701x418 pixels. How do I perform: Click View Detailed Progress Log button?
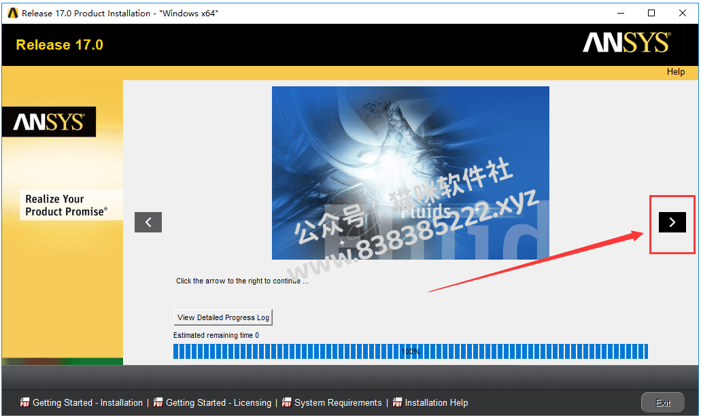pyautogui.click(x=223, y=317)
